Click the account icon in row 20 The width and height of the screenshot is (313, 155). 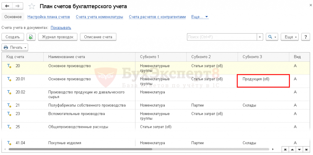9,66
